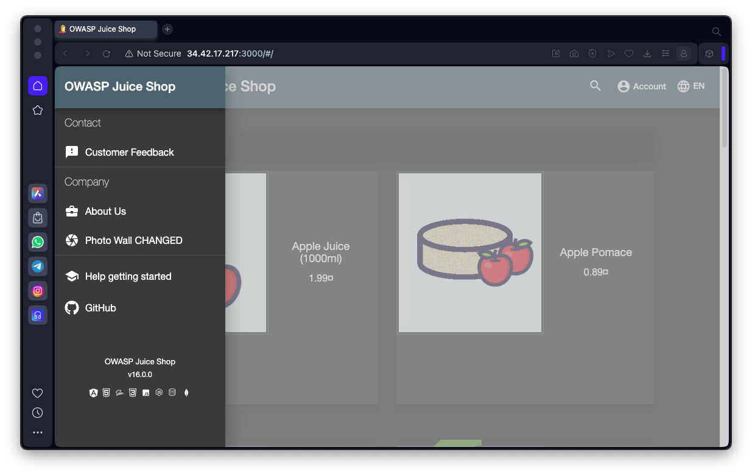Click the snapshot camera icon in address bar
The image size is (752, 475).
coord(574,54)
